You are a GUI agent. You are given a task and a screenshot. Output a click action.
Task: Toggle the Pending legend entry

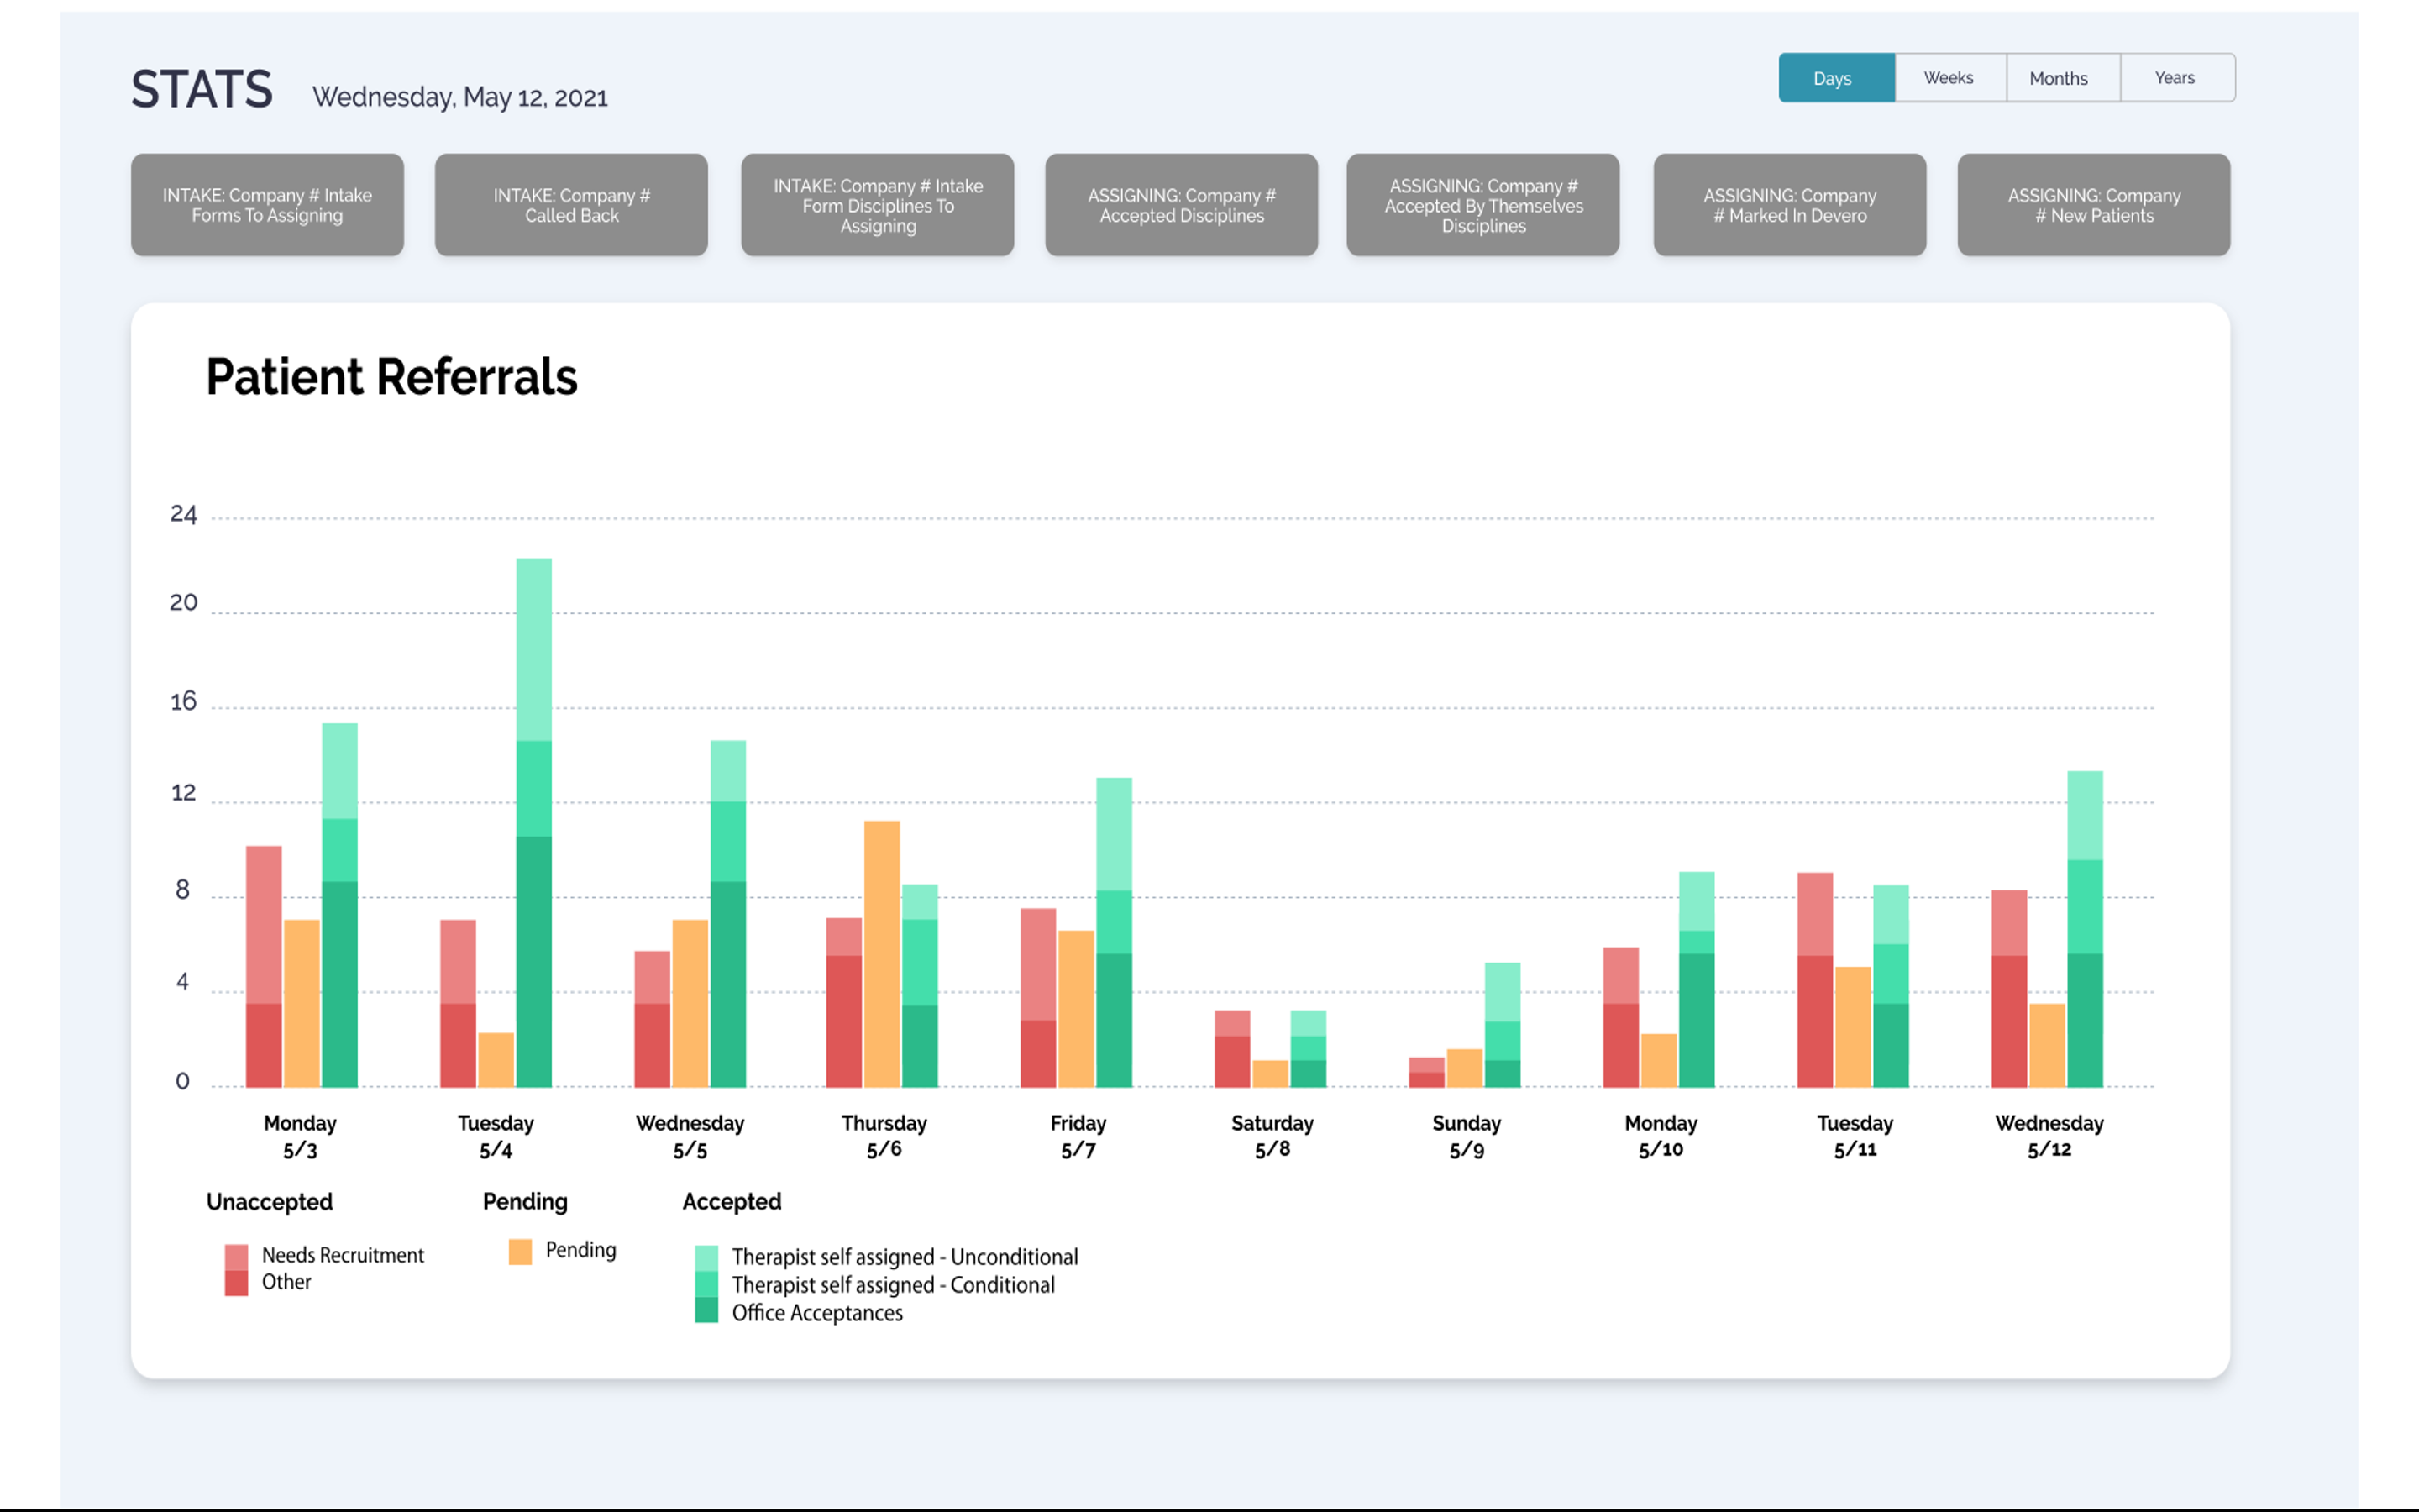[580, 1250]
